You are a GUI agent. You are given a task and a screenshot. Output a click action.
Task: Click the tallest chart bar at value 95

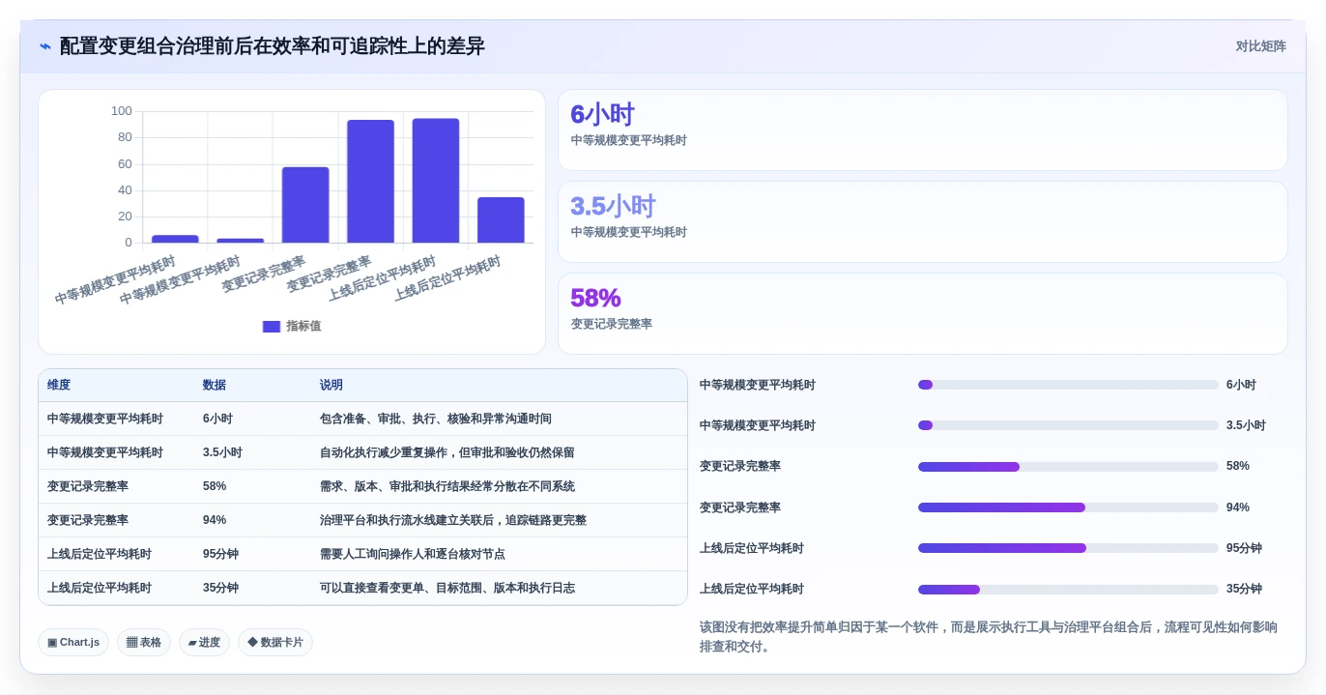[x=436, y=181]
